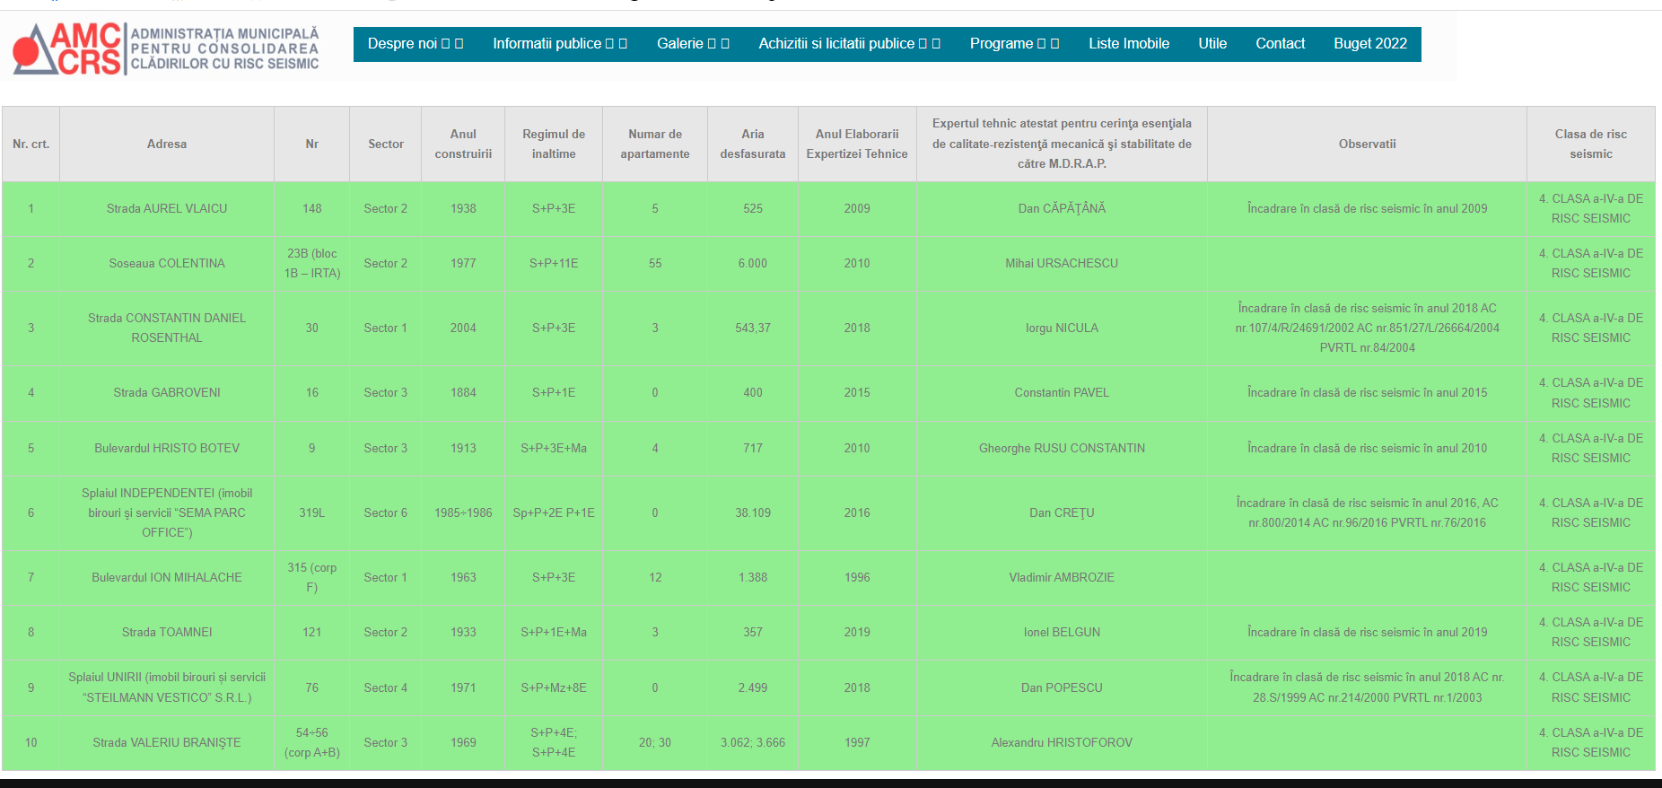Click the Observatii column header
This screenshot has width=1662, height=788.
tap(1367, 144)
